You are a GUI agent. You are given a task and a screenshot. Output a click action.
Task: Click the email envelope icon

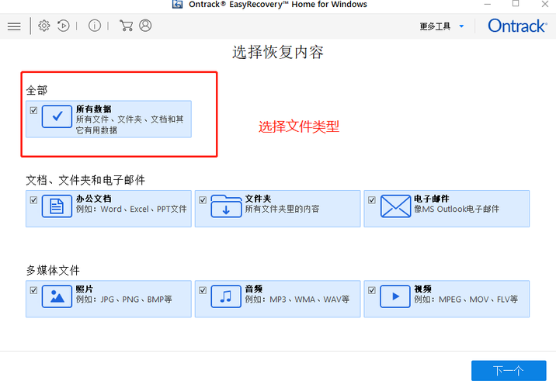click(x=395, y=206)
